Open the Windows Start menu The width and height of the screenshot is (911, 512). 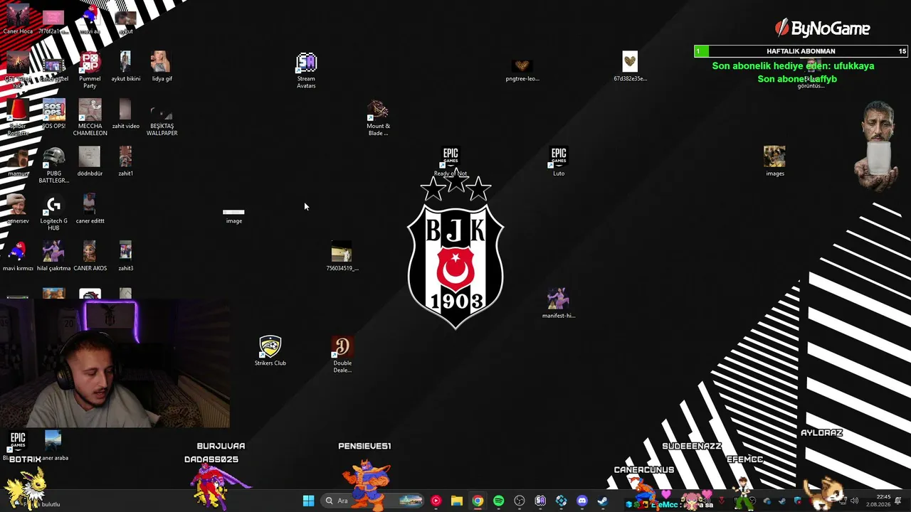coord(308,501)
